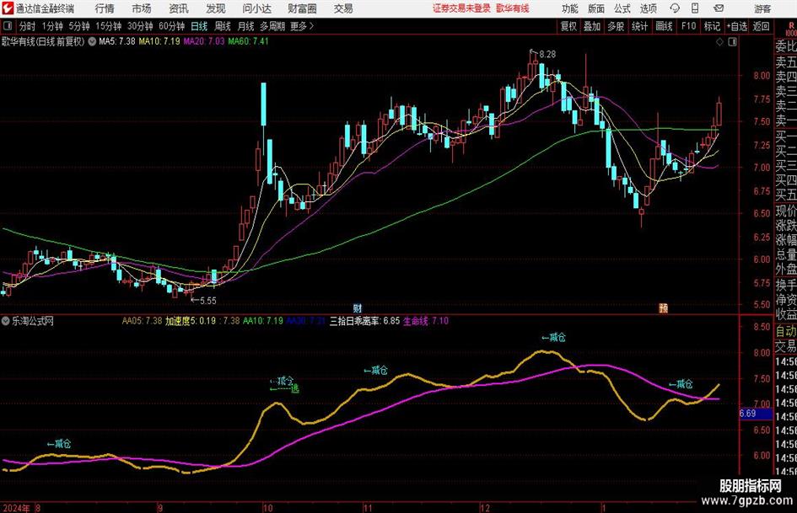The image size is (797, 513).
Task: Click the 多股 multi-stock button
Action: (x=616, y=26)
